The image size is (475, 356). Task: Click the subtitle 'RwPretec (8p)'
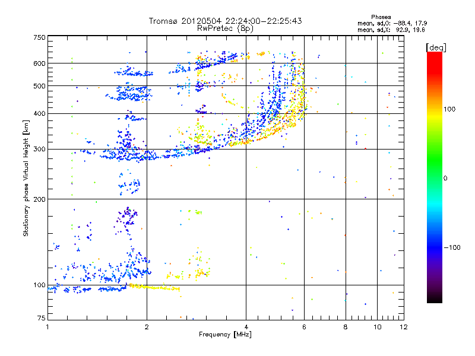(225, 28)
